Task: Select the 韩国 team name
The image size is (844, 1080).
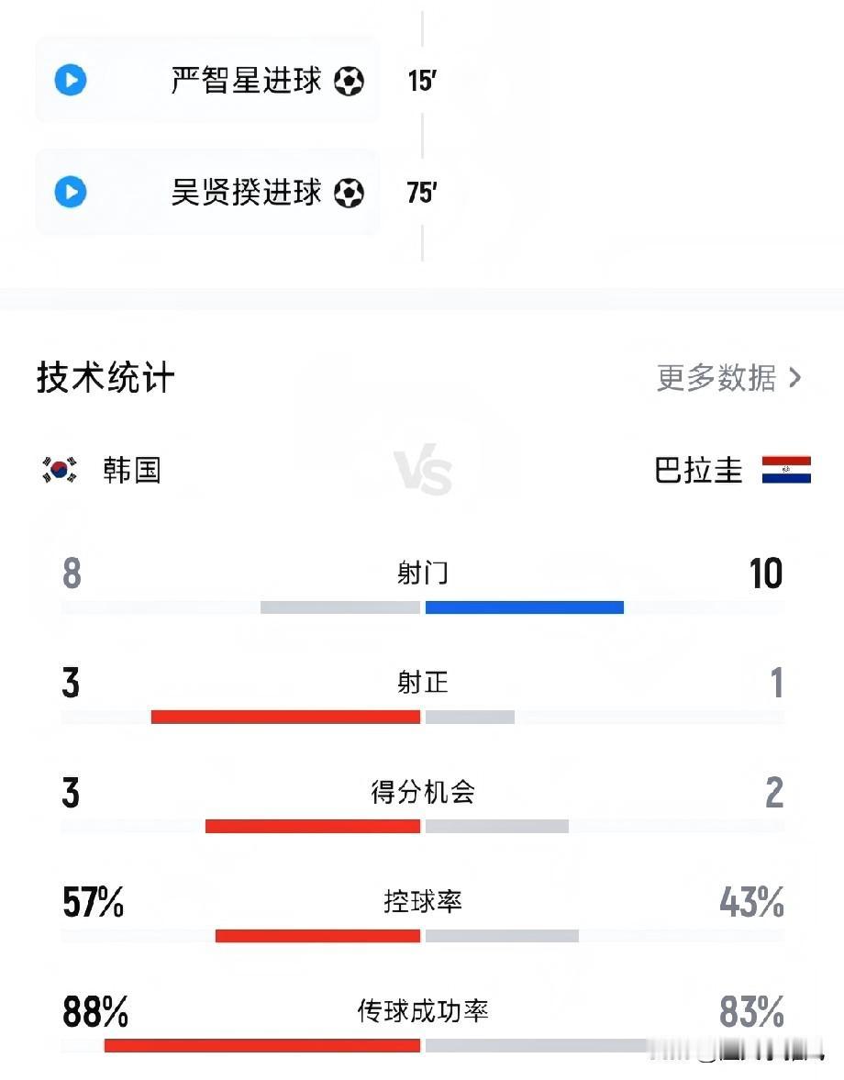Action: click(x=132, y=470)
